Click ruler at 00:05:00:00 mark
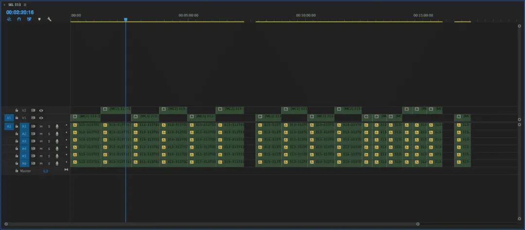 188,16
